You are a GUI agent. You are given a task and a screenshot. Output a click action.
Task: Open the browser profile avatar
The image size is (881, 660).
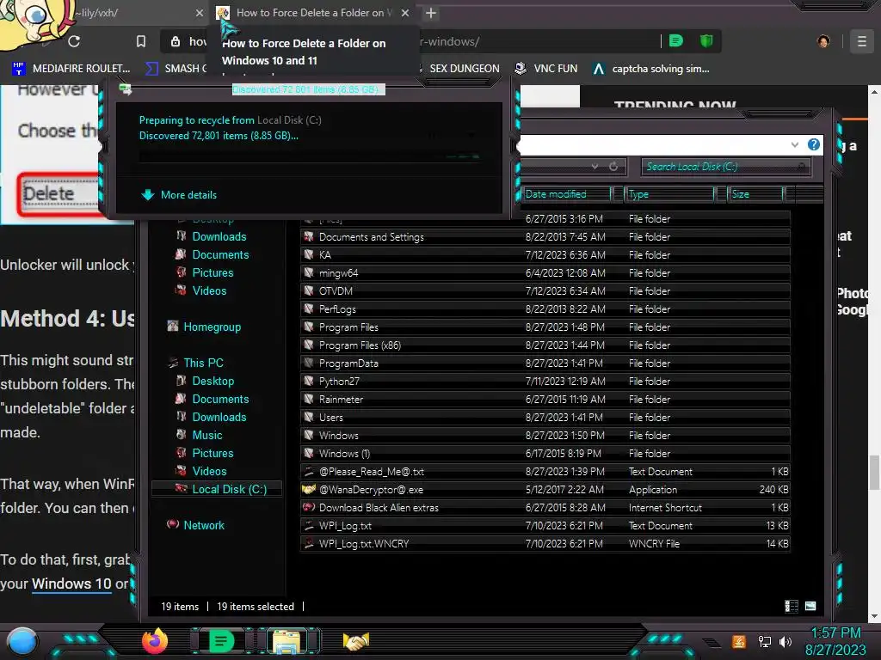click(x=823, y=41)
